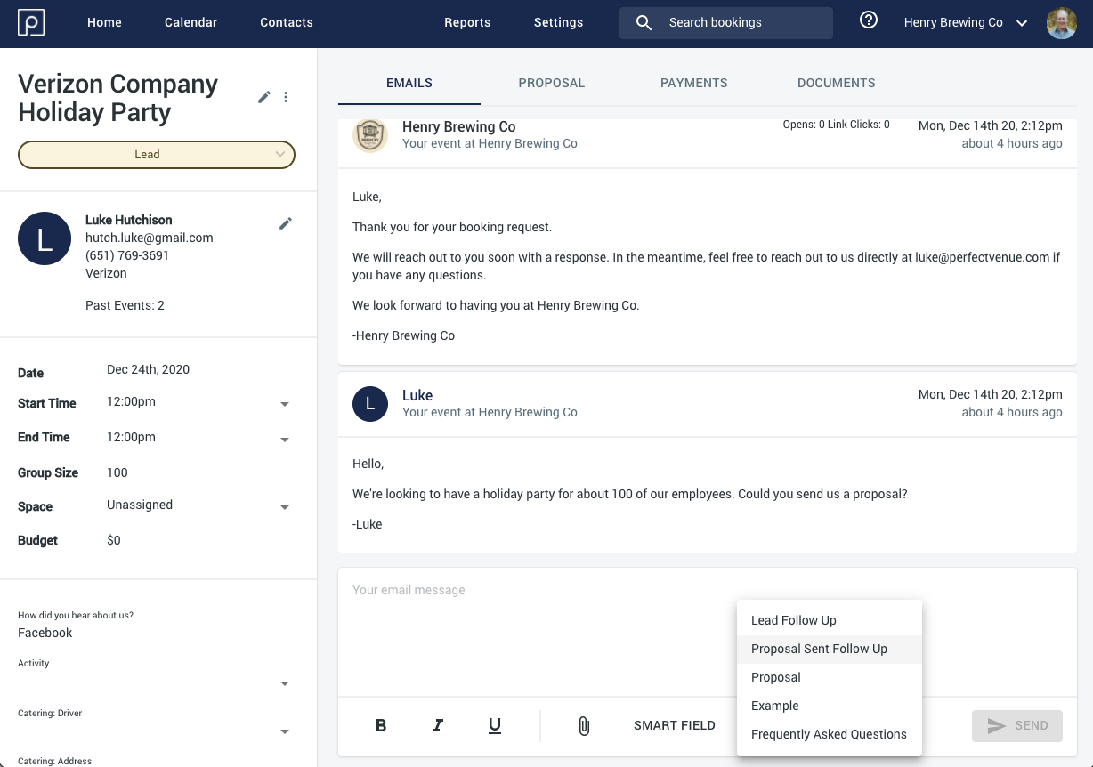Screen dimensions: 1093x767
Task: Click the Smart Field button
Action: click(x=675, y=726)
